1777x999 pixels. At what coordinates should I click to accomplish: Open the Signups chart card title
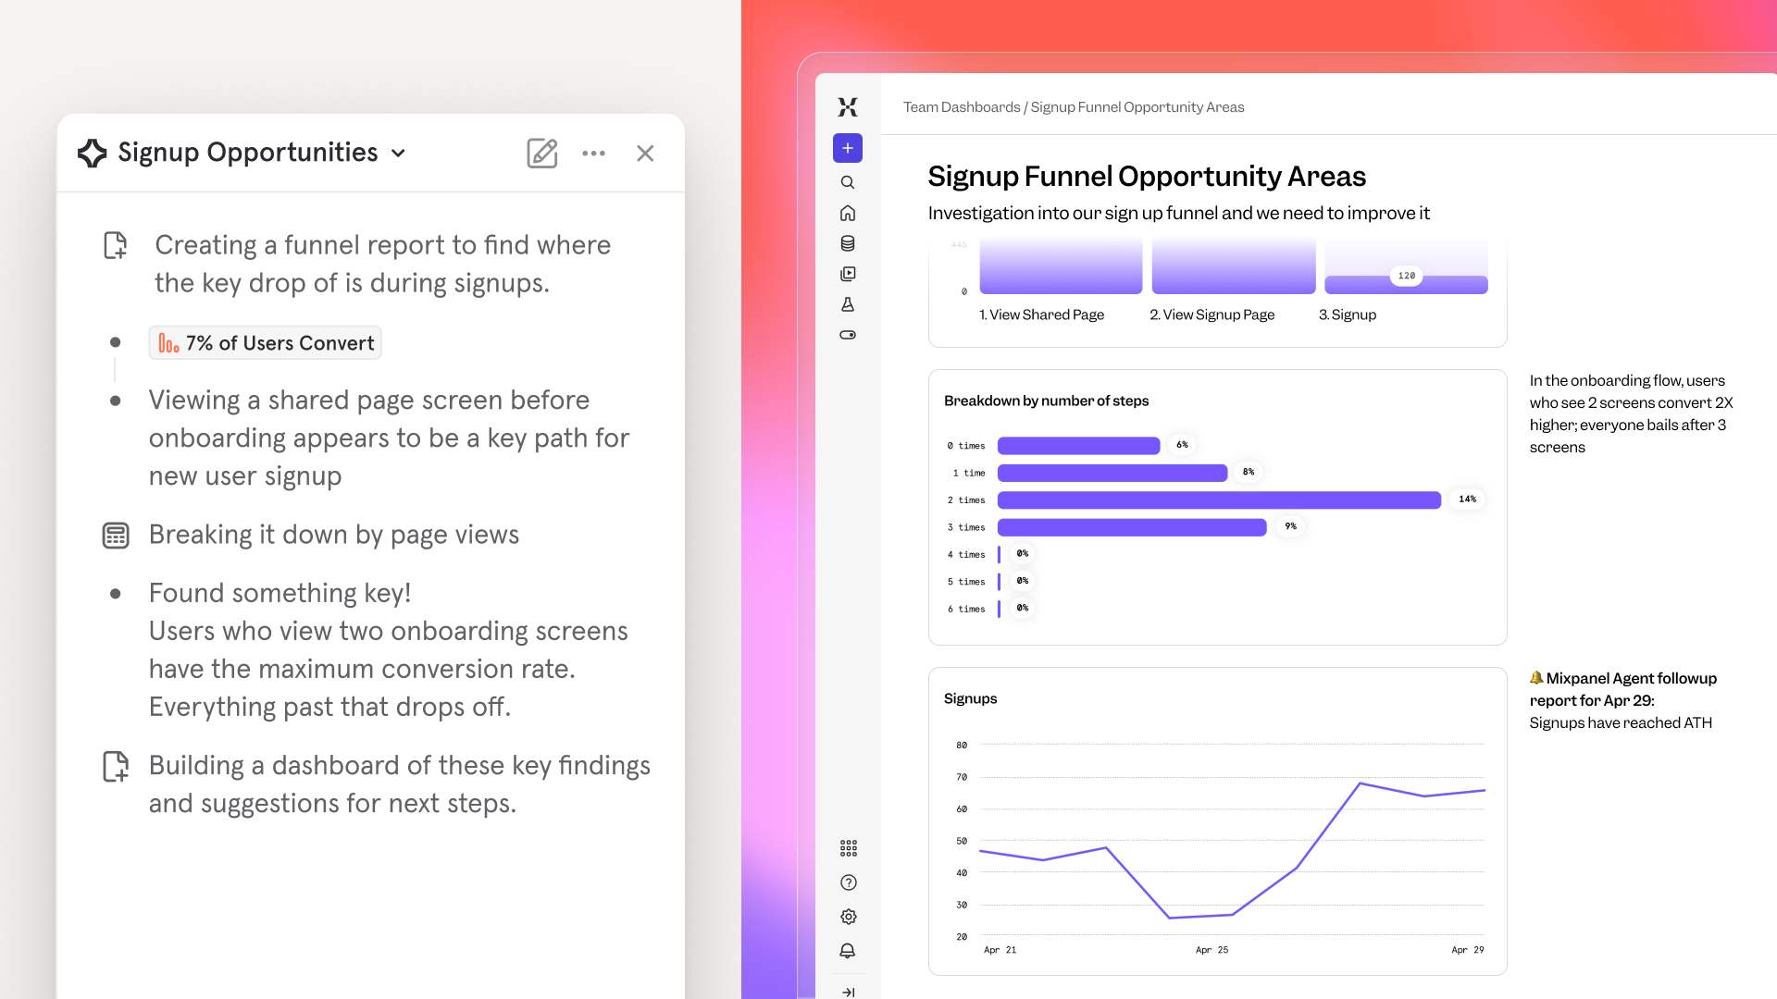pyautogui.click(x=971, y=699)
